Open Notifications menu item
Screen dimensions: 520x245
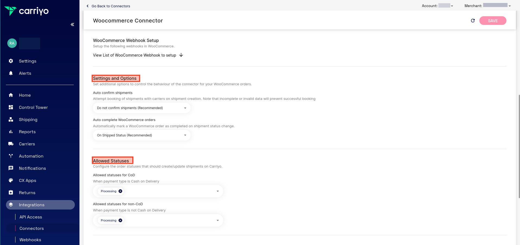point(32,168)
